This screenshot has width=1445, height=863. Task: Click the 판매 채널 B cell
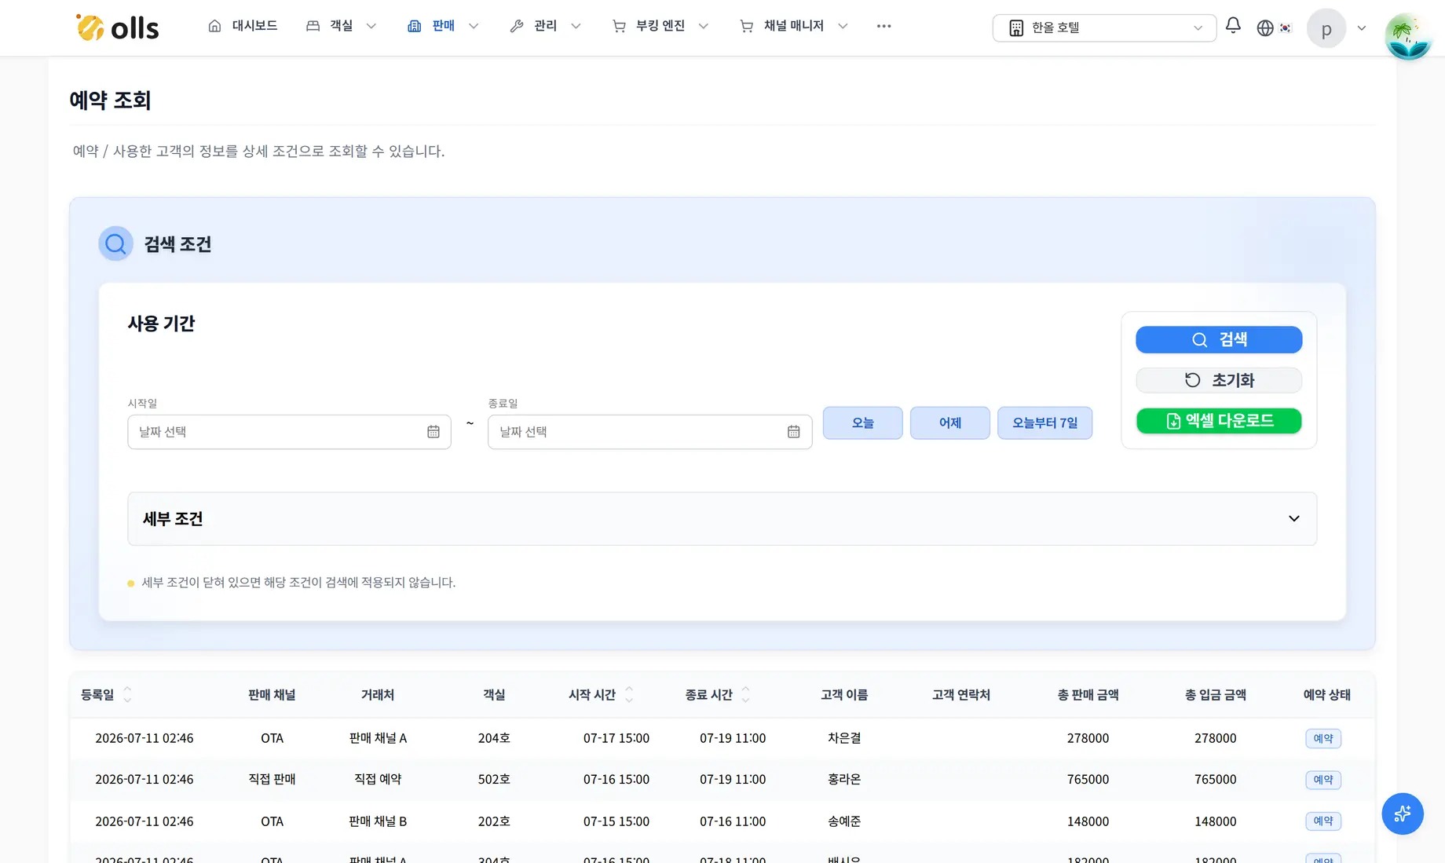coord(378,821)
